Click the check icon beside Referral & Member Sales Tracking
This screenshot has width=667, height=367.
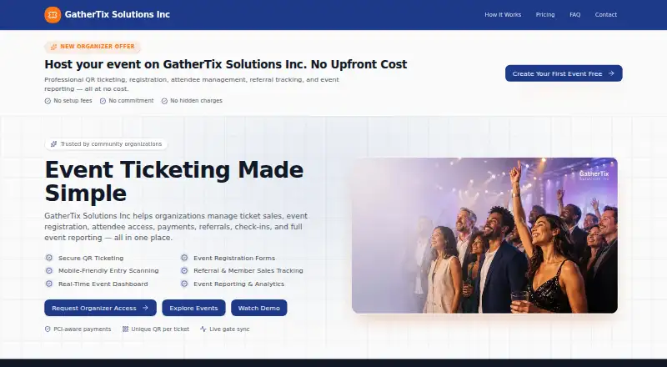[184, 270]
